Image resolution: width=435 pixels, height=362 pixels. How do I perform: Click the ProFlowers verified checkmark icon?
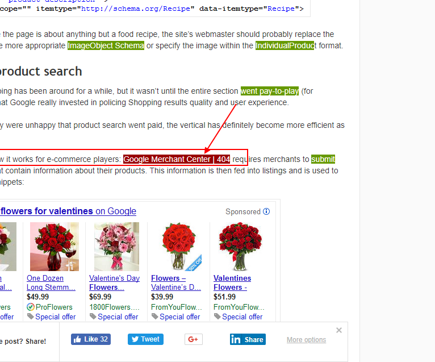[x=31, y=307]
